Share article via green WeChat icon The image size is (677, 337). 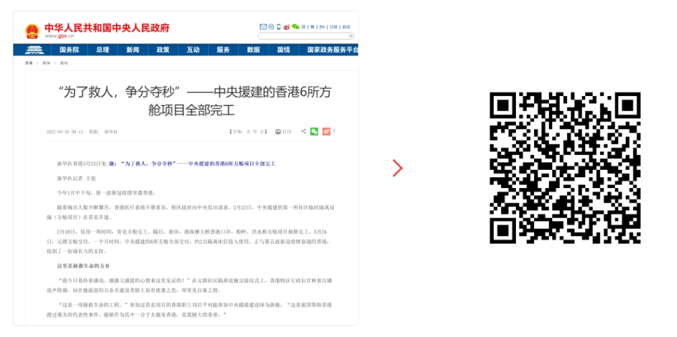[314, 132]
